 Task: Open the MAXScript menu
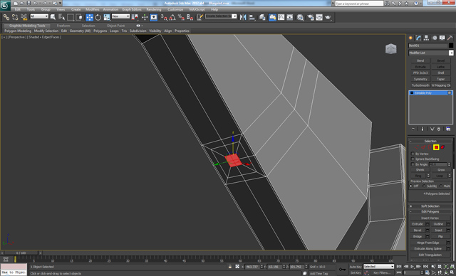(x=197, y=9)
